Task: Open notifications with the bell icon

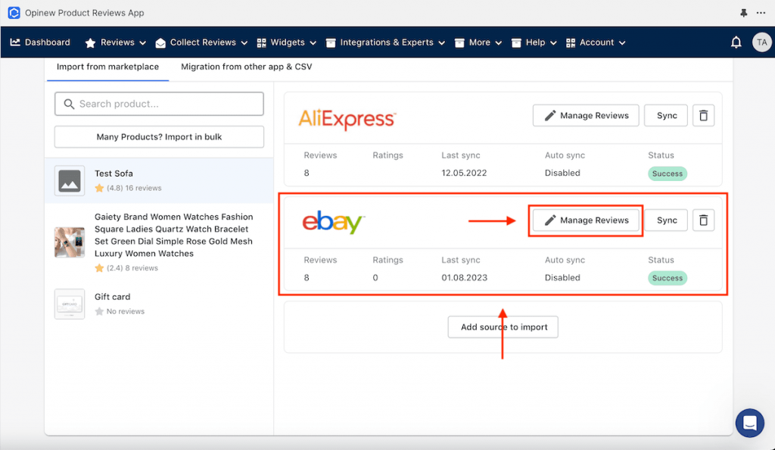Action: click(x=736, y=42)
